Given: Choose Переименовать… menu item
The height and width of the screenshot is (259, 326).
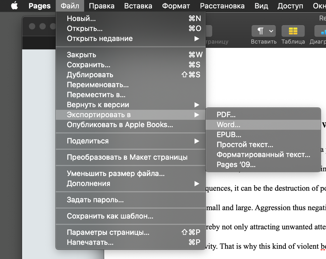Looking at the screenshot, I should coord(130,85).
